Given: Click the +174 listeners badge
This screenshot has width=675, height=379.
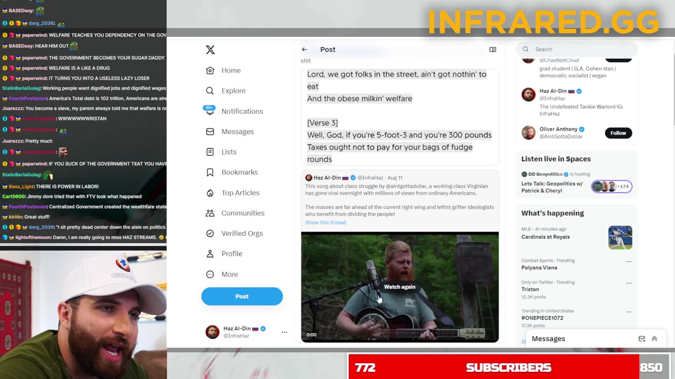Looking at the screenshot, I should coord(612,186).
